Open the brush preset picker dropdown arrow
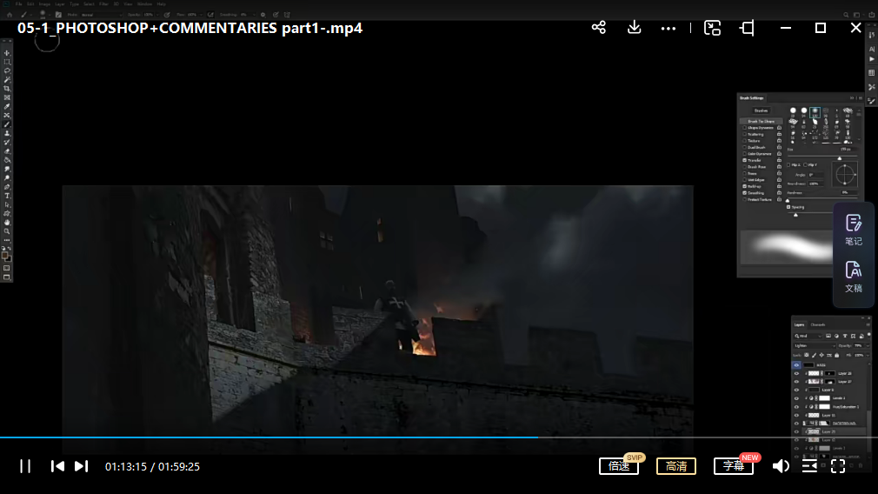Screen dimensions: 878x494 pyautogui.click(x=50, y=15)
